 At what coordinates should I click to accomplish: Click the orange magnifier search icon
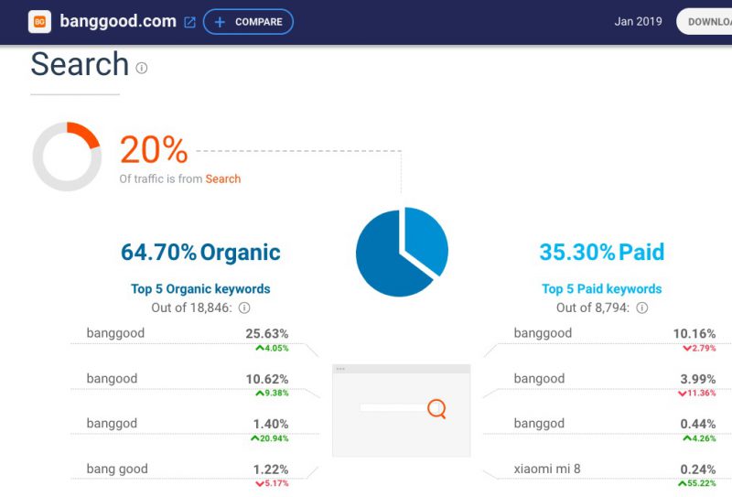437,409
